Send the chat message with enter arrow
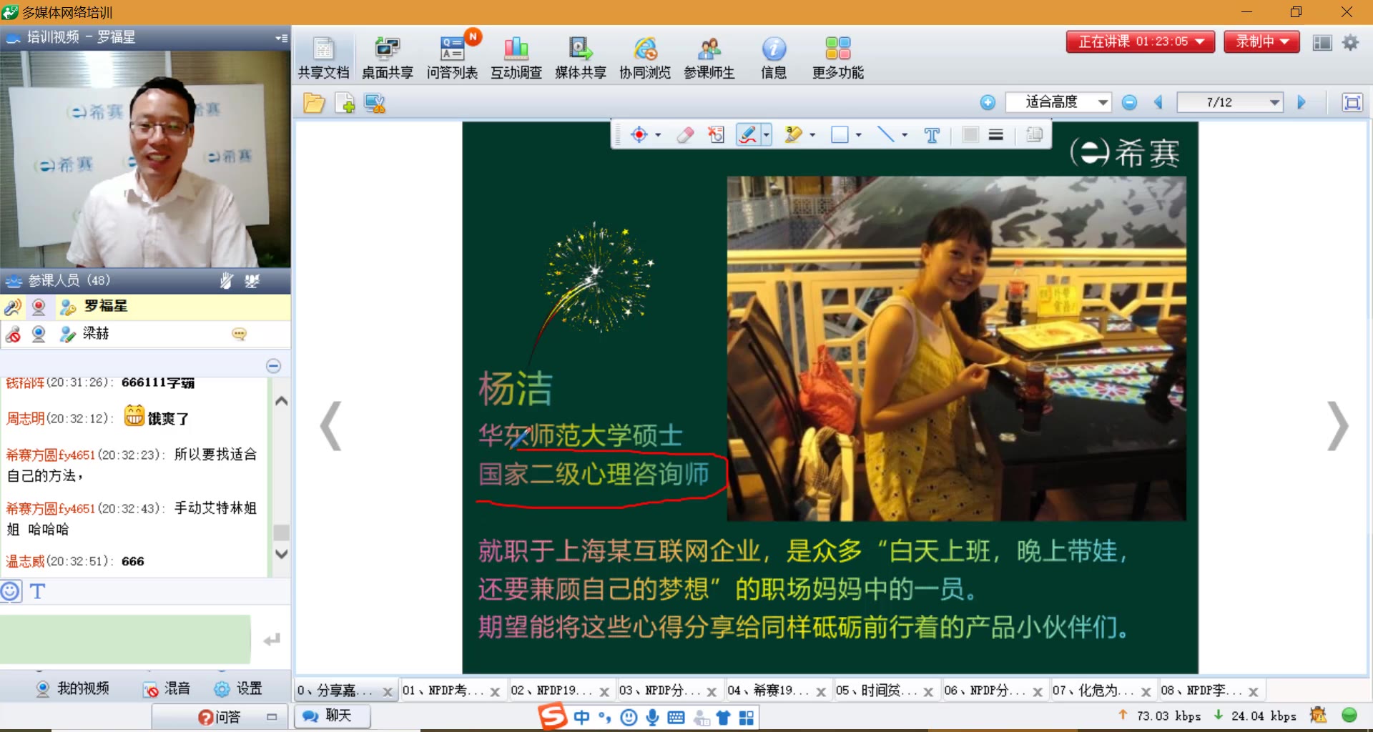 tap(272, 640)
